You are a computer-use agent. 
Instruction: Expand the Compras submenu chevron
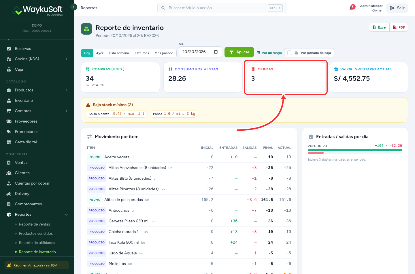click(x=67, y=111)
